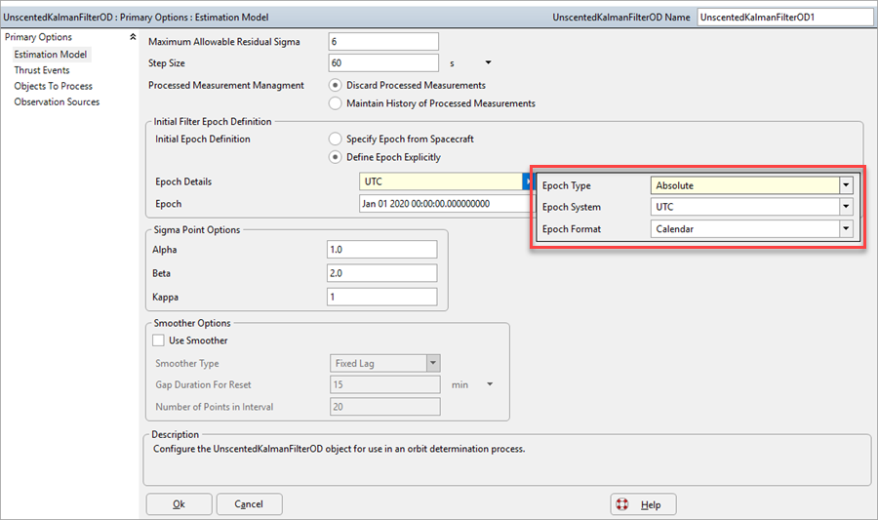Edit the Kappa value field
Viewport: 878px width, 520px height.
pyautogui.click(x=381, y=297)
